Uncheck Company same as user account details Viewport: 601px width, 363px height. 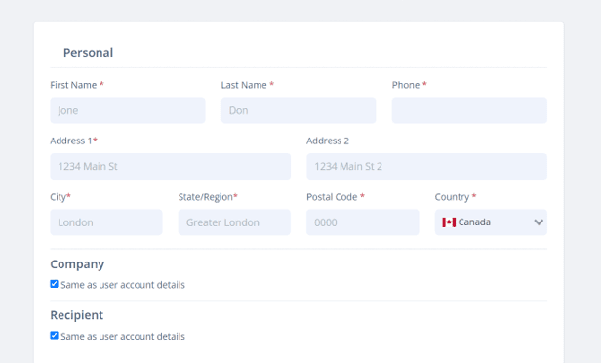point(54,284)
